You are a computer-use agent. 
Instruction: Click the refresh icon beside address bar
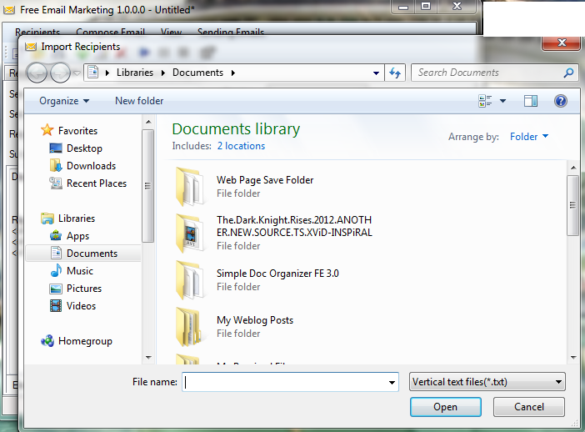tap(395, 73)
